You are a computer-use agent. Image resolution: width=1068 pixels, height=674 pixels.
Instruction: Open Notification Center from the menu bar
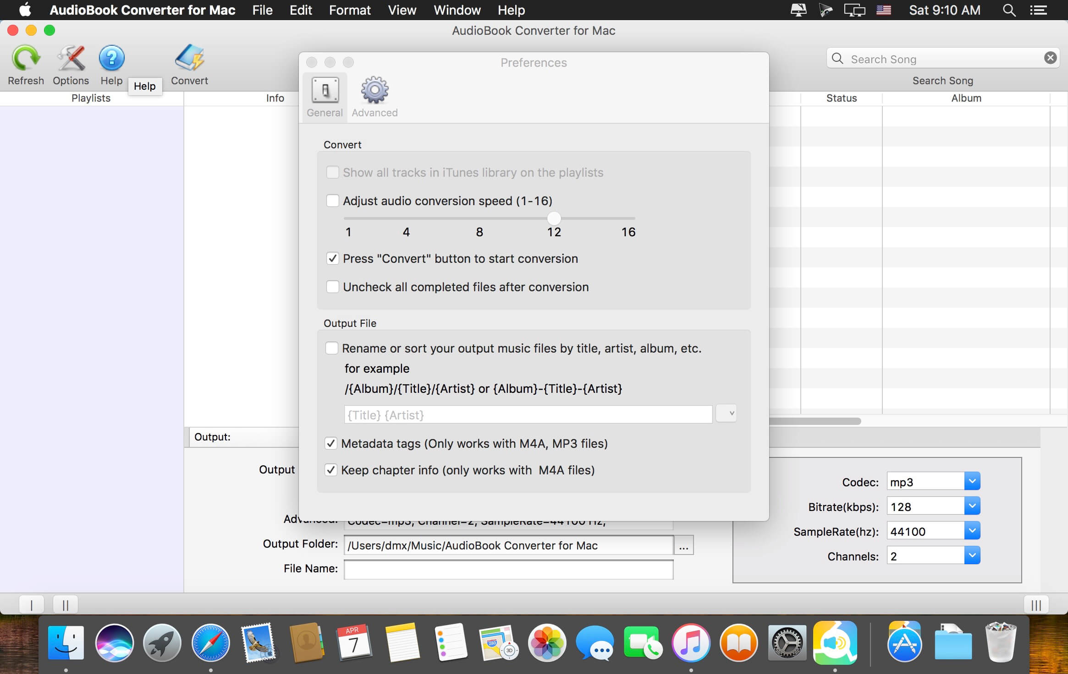point(1038,10)
